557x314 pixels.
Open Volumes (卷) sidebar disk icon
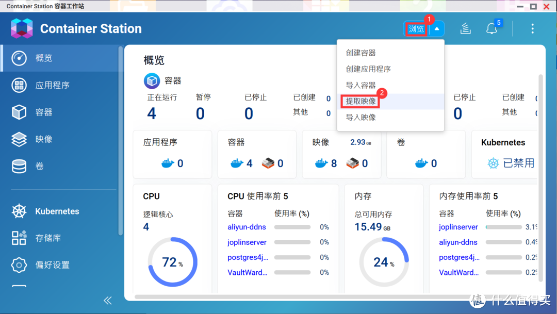pos(19,166)
